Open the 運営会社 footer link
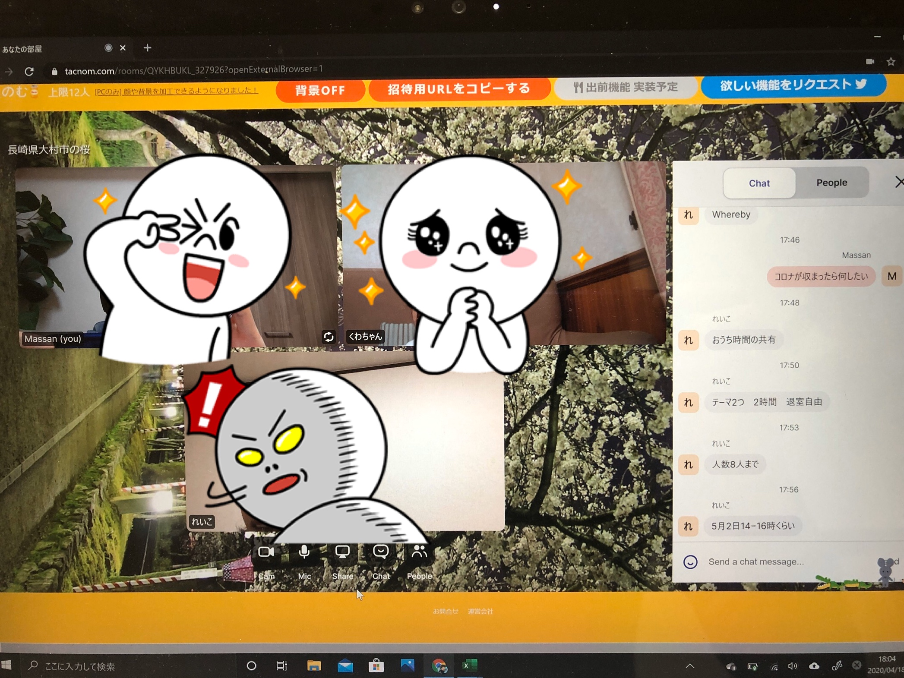904x678 pixels. point(480,611)
